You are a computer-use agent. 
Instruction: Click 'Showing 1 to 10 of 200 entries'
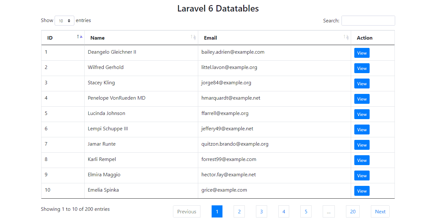click(x=75, y=209)
